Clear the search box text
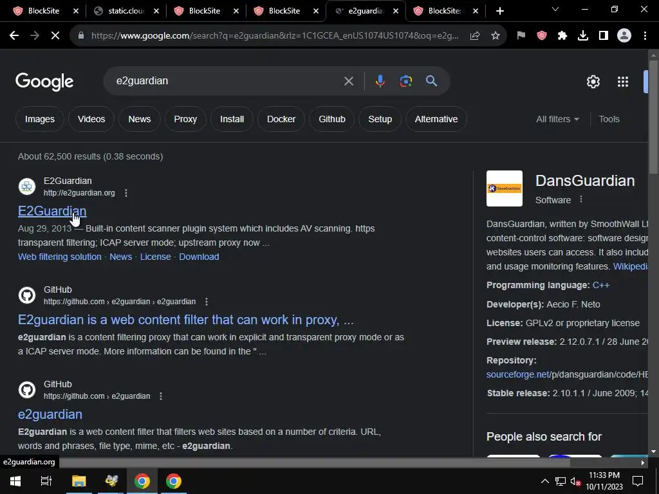This screenshot has height=494, width=659. pos(349,81)
